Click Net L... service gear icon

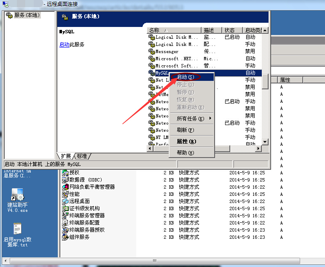(152, 80)
